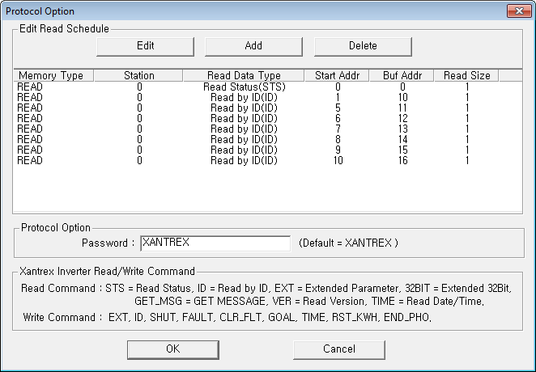Viewport: 536px width, 372px height.
Task: Select the Read by ID row with Buf Addr 11
Action: 268,108
